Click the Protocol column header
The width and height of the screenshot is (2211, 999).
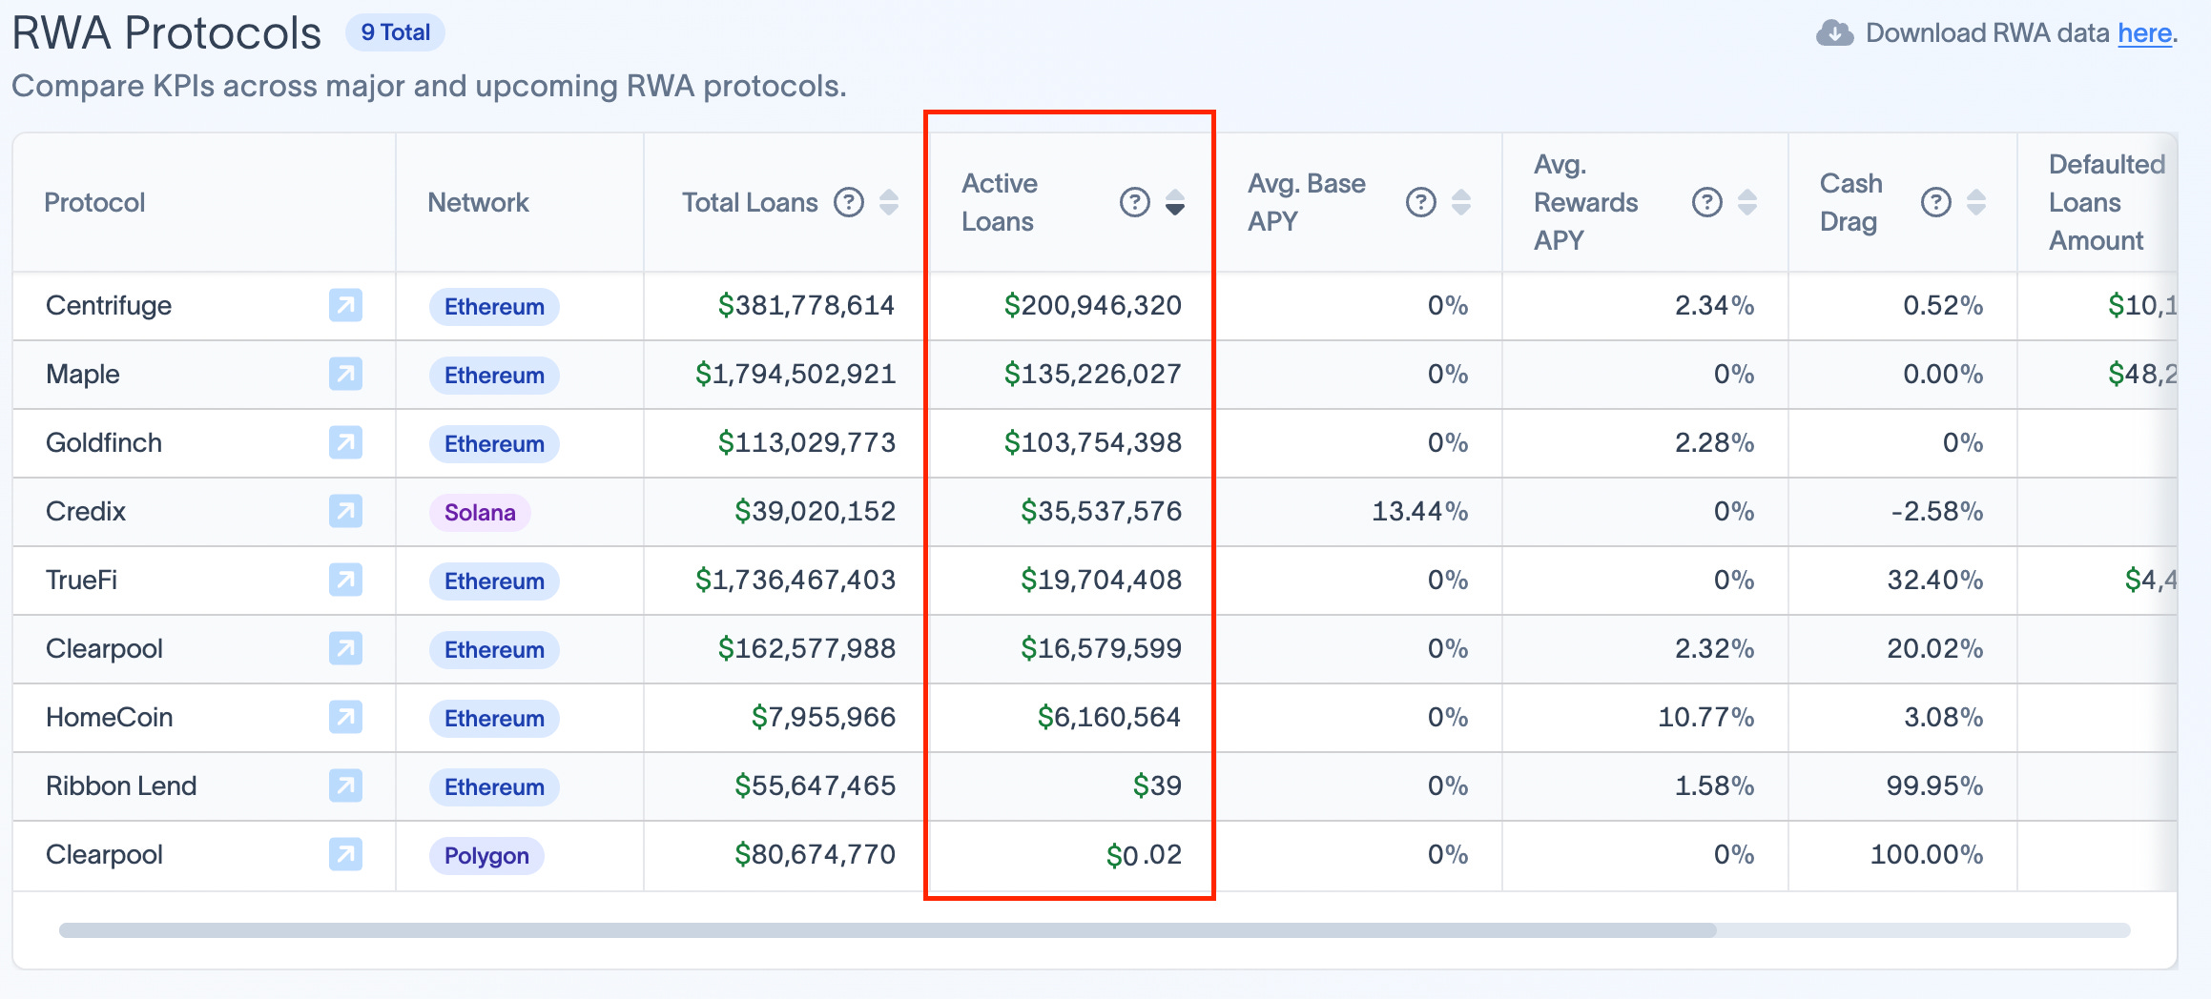pyautogui.click(x=94, y=202)
